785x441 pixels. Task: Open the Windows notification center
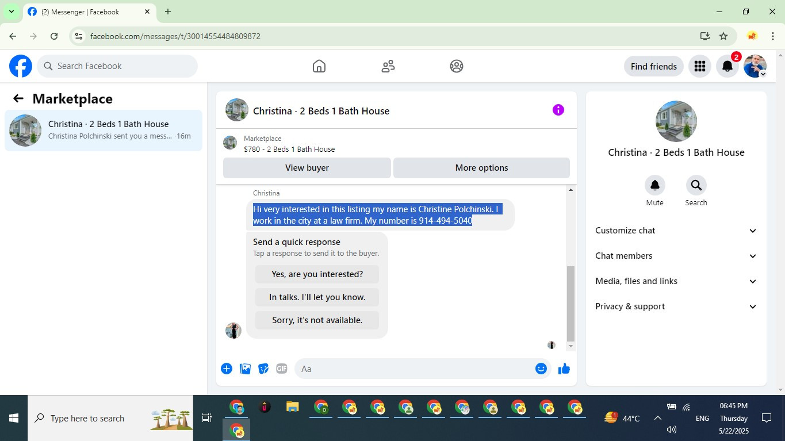pos(766,418)
